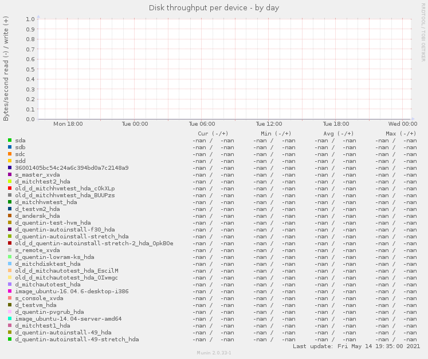
Task: Select the d_testvm2_hda legend label
Action: tap(37, 209)
